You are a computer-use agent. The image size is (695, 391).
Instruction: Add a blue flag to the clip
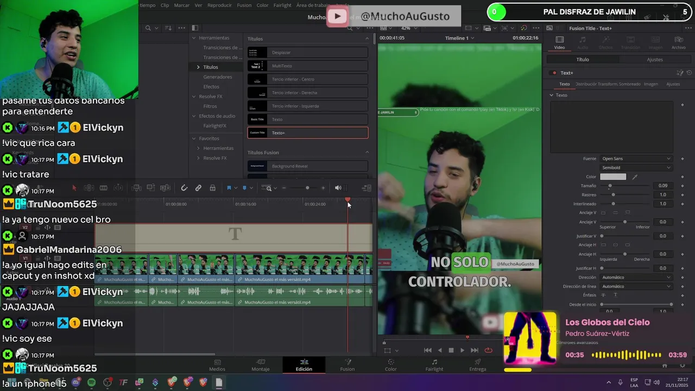tap(229, 188)
